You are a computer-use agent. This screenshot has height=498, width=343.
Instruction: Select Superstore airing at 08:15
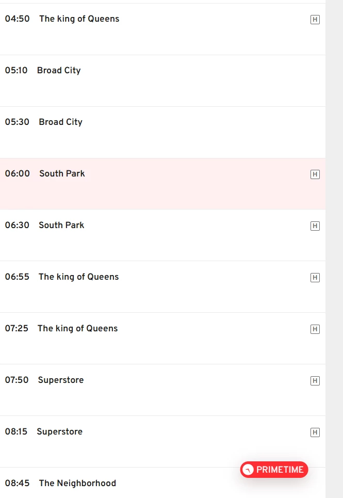pyautogui.click(x=59, y=431)
